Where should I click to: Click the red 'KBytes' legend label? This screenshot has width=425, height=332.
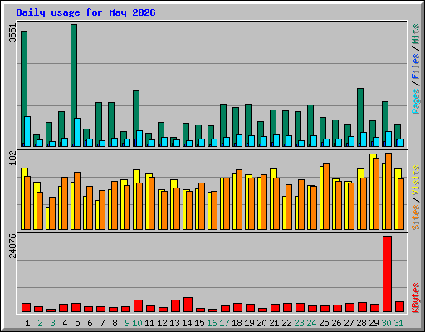pyautogui.click(x=416, y=298)
